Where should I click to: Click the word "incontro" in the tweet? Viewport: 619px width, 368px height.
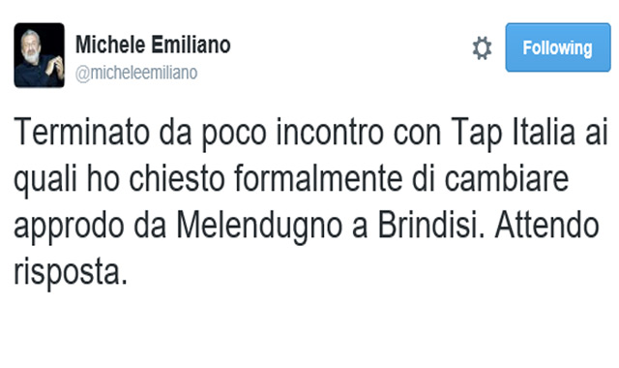pos(330,132)
